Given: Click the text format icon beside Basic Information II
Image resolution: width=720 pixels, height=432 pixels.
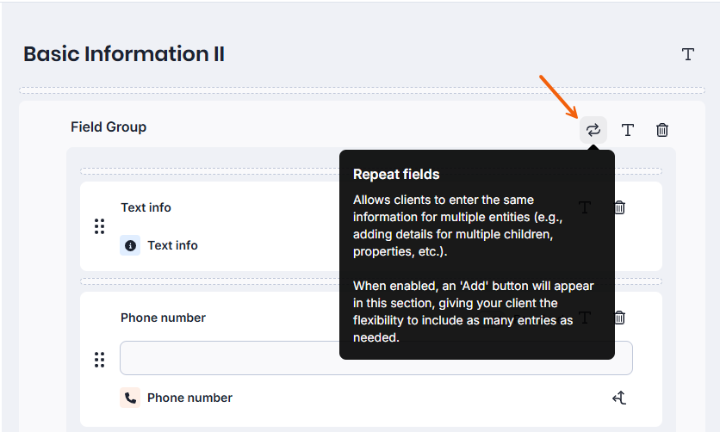Looking at the screenshot, I should click(687, 54).
